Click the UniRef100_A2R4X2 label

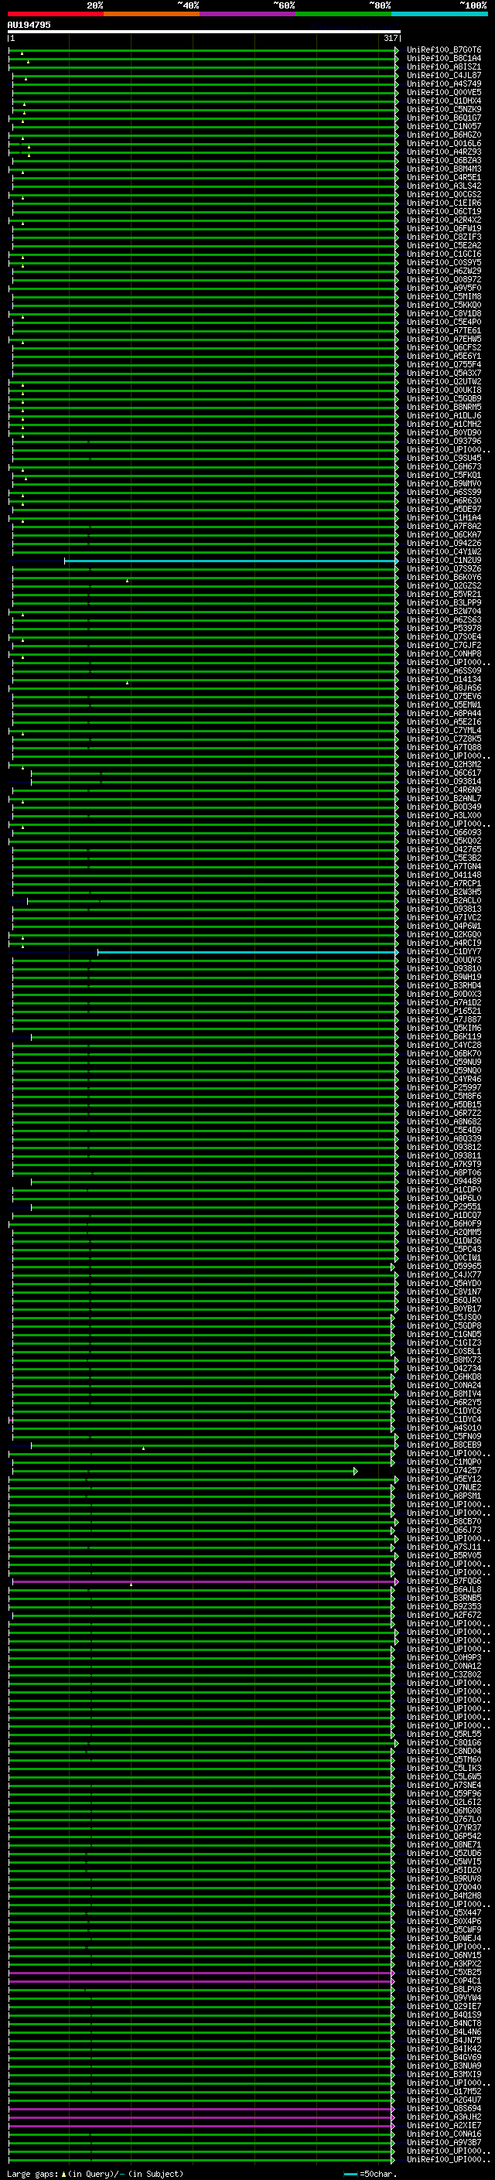(x=444, y=220)
